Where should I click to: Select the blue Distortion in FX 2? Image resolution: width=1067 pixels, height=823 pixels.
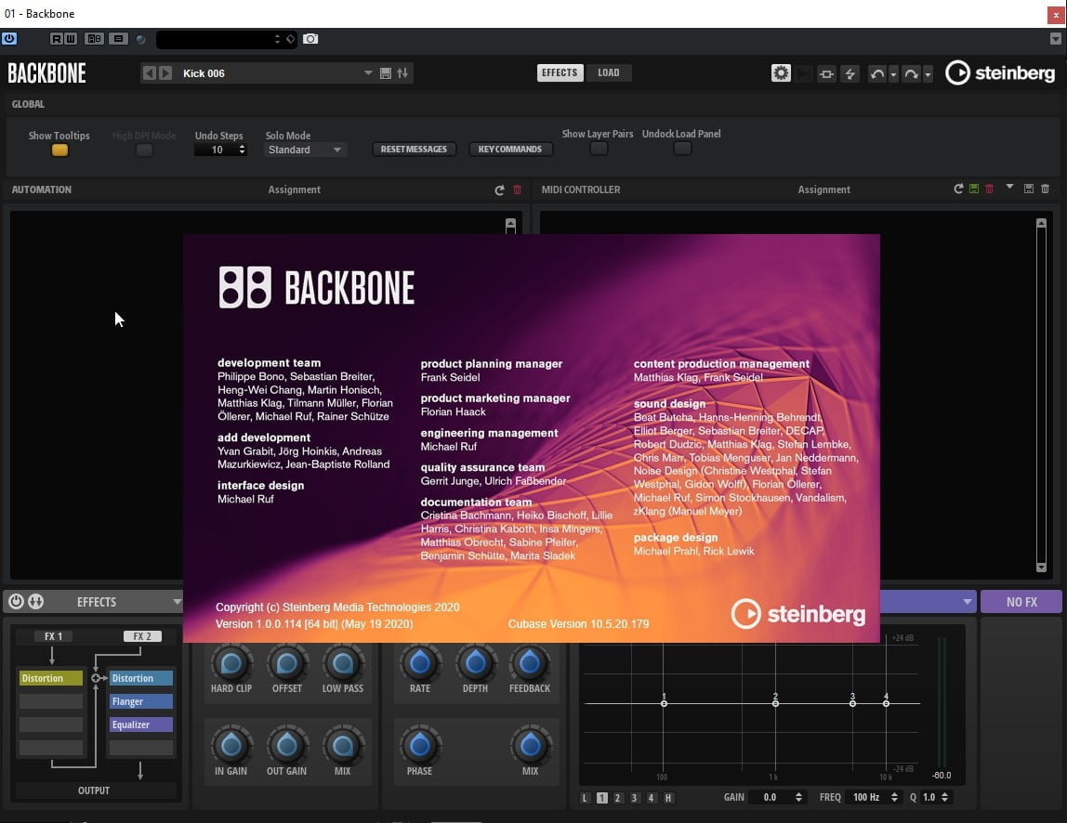[x=141, y=678]
